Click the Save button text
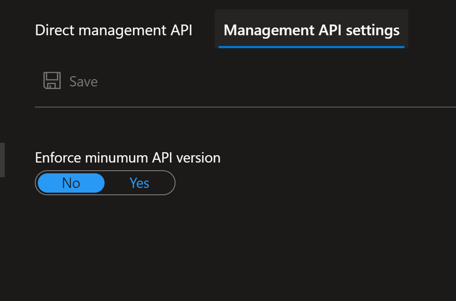Screen dimensions: 456x301 [83, 81]
